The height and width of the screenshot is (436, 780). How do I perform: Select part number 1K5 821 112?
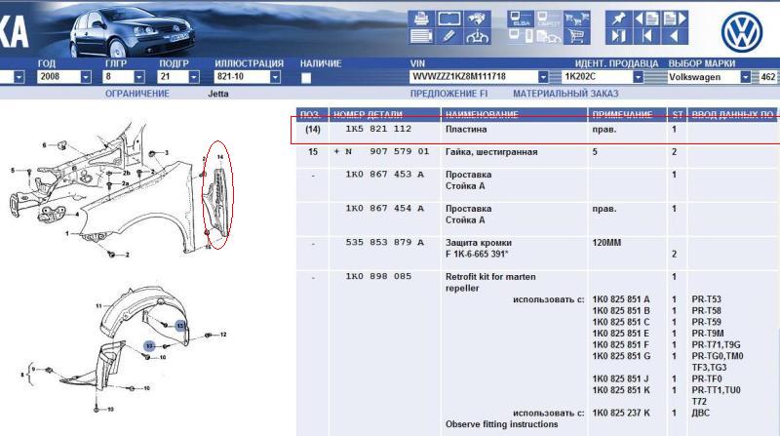pos(378,129)
